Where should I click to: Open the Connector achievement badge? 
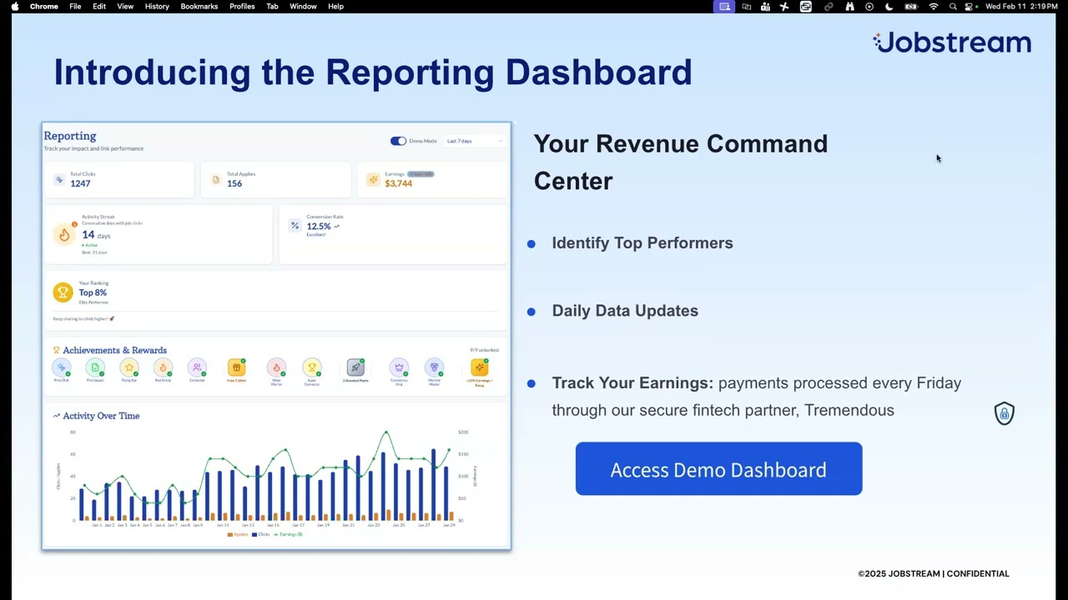point(197,367)
